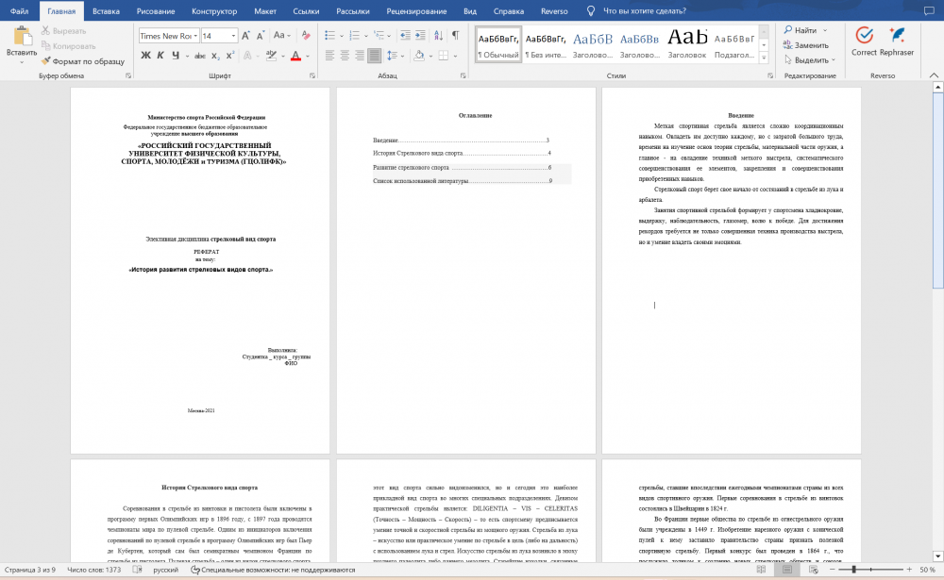Viewport: 944px width, 580px height.
Task: Toggle show paragraph marks ¶
Action: point(456,36)
